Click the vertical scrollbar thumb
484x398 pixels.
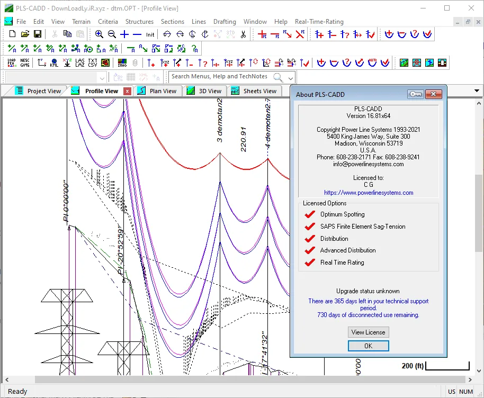[x=479, y=213]
